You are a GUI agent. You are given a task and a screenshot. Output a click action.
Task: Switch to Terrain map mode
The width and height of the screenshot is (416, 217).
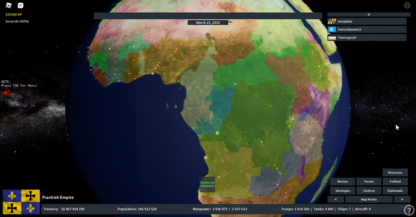tap(369, 181)
